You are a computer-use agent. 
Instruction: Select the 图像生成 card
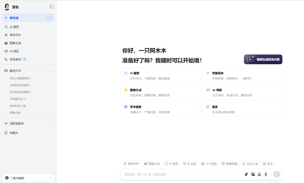(160, 92)
